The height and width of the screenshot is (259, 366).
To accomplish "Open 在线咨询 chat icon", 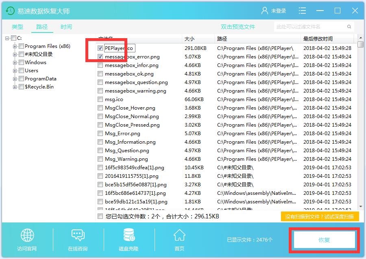I will pyautogui.click(x=78, y=235).
